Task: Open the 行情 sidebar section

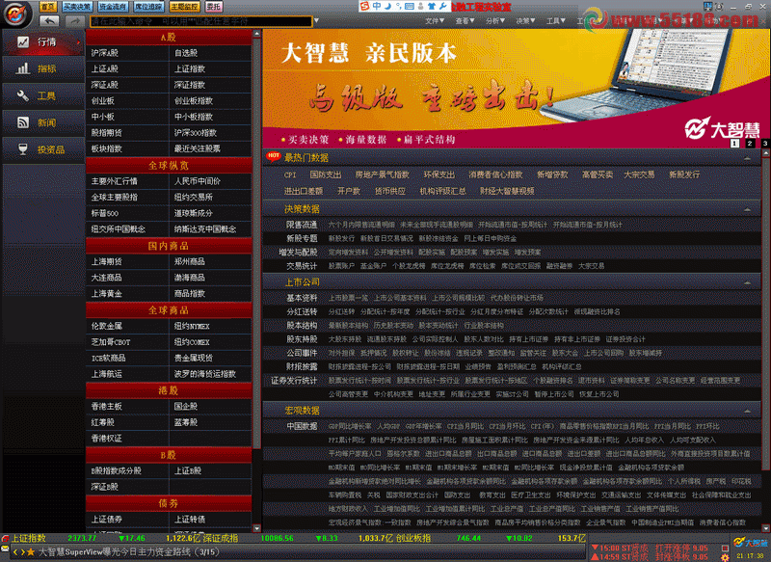Action: point(43,42)
